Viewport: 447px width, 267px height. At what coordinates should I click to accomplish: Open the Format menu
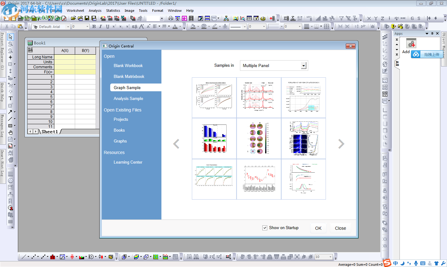click(158, 11)
